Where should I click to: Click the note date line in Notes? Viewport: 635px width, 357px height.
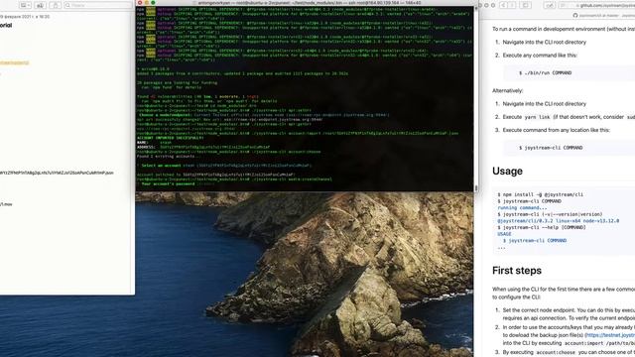point(25,17)
